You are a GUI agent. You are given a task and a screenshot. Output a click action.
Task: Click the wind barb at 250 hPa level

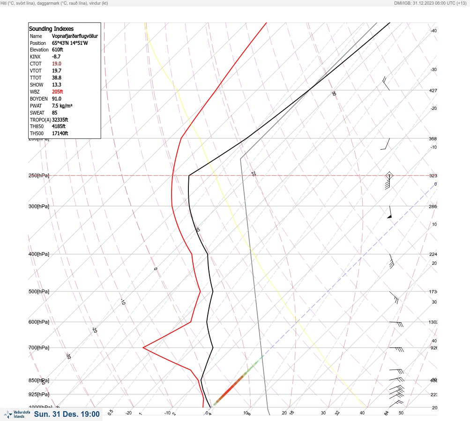[x=388, y=181]
